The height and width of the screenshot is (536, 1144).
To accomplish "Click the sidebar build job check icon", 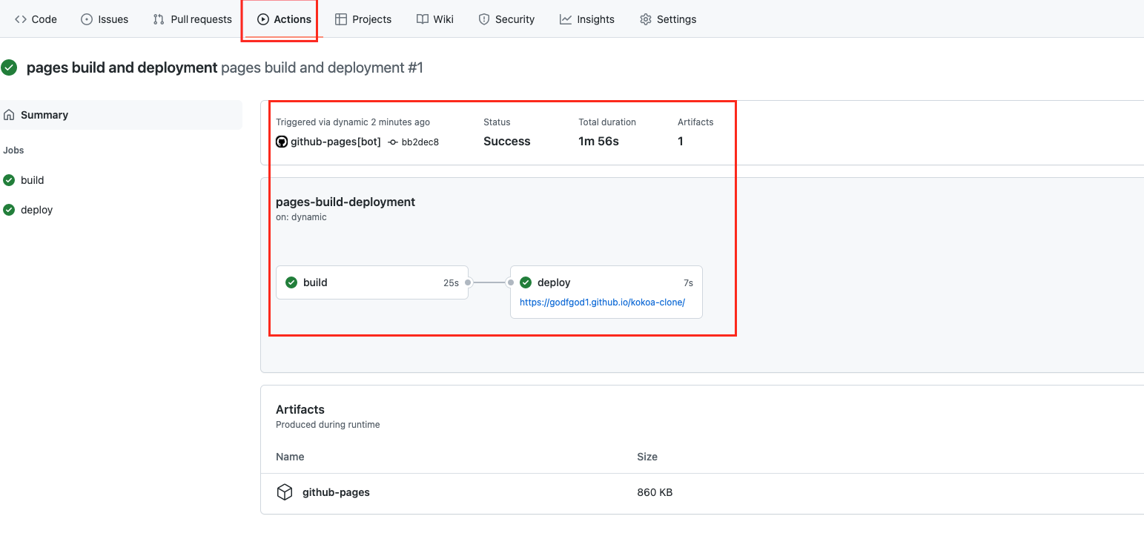I will [x=9, y=180].
